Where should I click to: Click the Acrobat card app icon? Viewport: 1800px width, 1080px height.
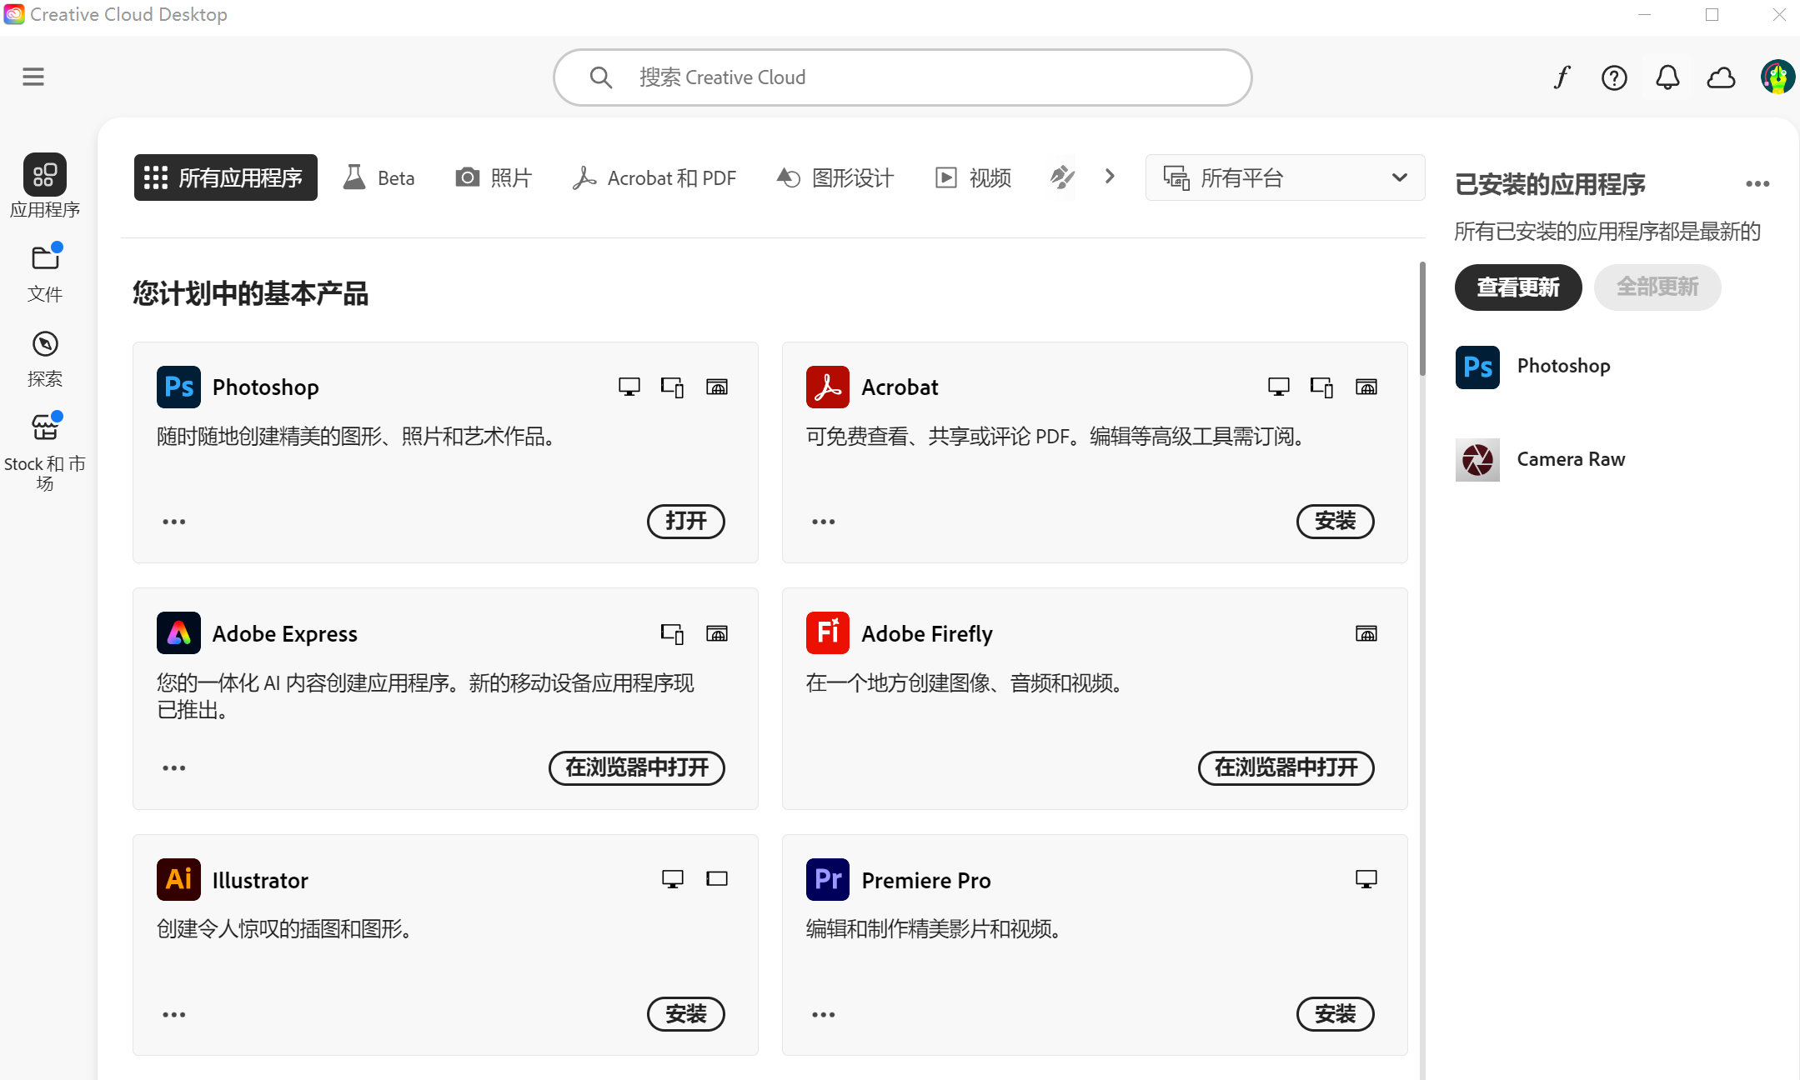pos(828,387)
